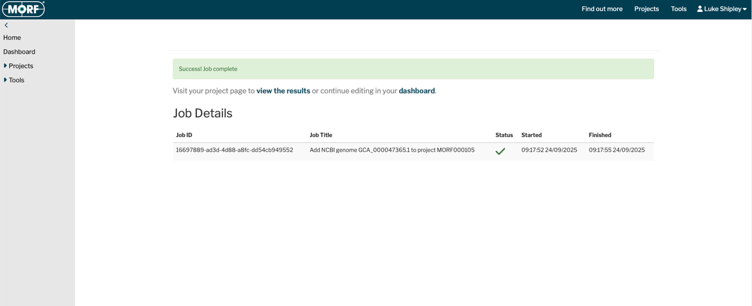The image size is (752, 306).
Task: Collapse the sidebar with the back chevron
Action: coord(7,25)
